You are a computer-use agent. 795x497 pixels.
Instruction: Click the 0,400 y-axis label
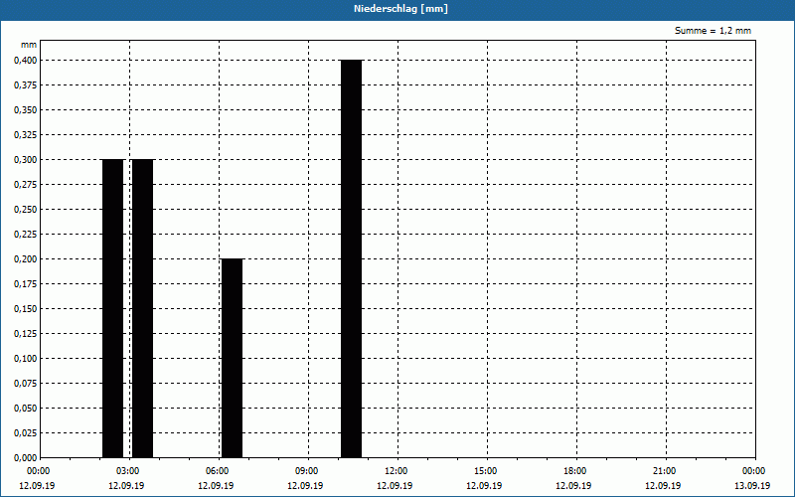[26, 61]
